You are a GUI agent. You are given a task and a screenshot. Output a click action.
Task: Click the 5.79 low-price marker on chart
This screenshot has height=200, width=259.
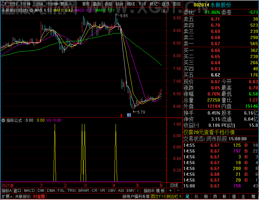coord(141,112)
